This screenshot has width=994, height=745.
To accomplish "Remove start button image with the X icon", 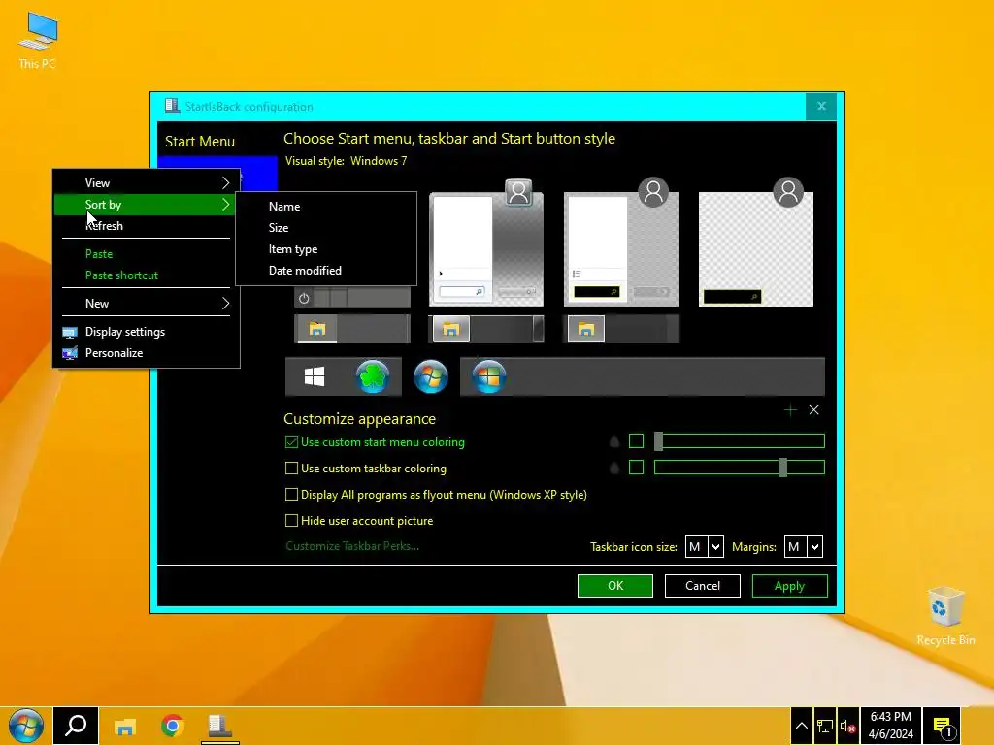I will 814,410.
